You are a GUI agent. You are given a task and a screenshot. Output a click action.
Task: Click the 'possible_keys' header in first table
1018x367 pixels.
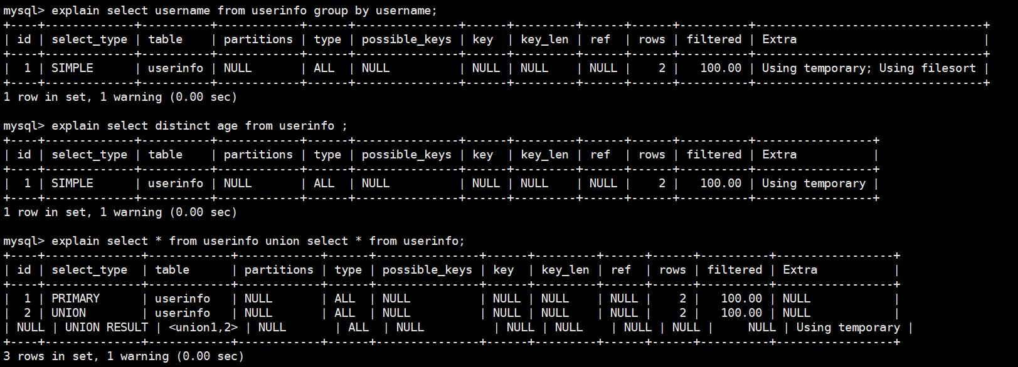[x=406, y=39]
